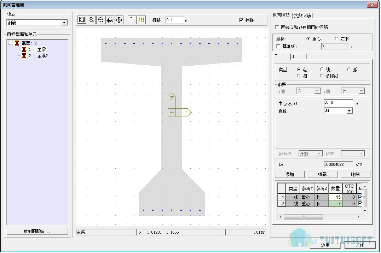Click the 添加 button
The image size is (381, 253).
(290, 174)
